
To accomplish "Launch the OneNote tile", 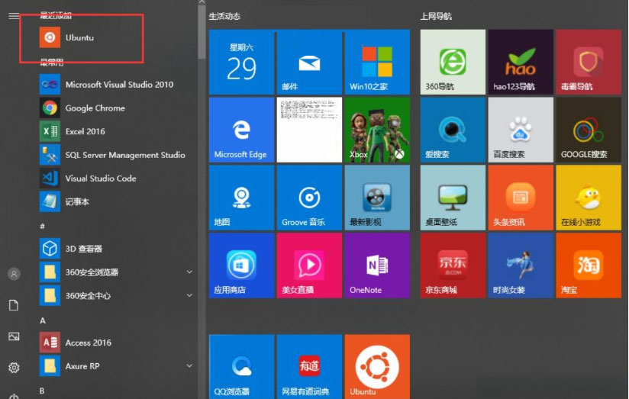I will [376, 265].
